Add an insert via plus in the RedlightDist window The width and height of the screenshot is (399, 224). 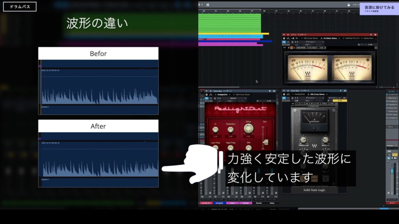tap(210, 91)
